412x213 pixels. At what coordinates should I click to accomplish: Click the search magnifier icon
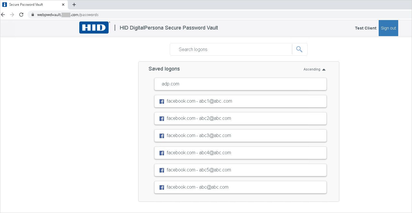click(x=299, y=49)
